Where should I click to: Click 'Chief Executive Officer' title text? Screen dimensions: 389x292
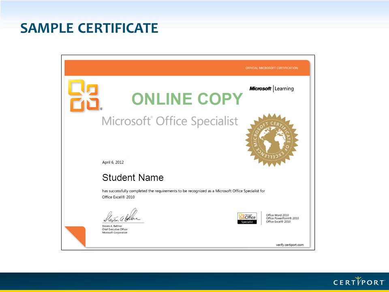115,230
